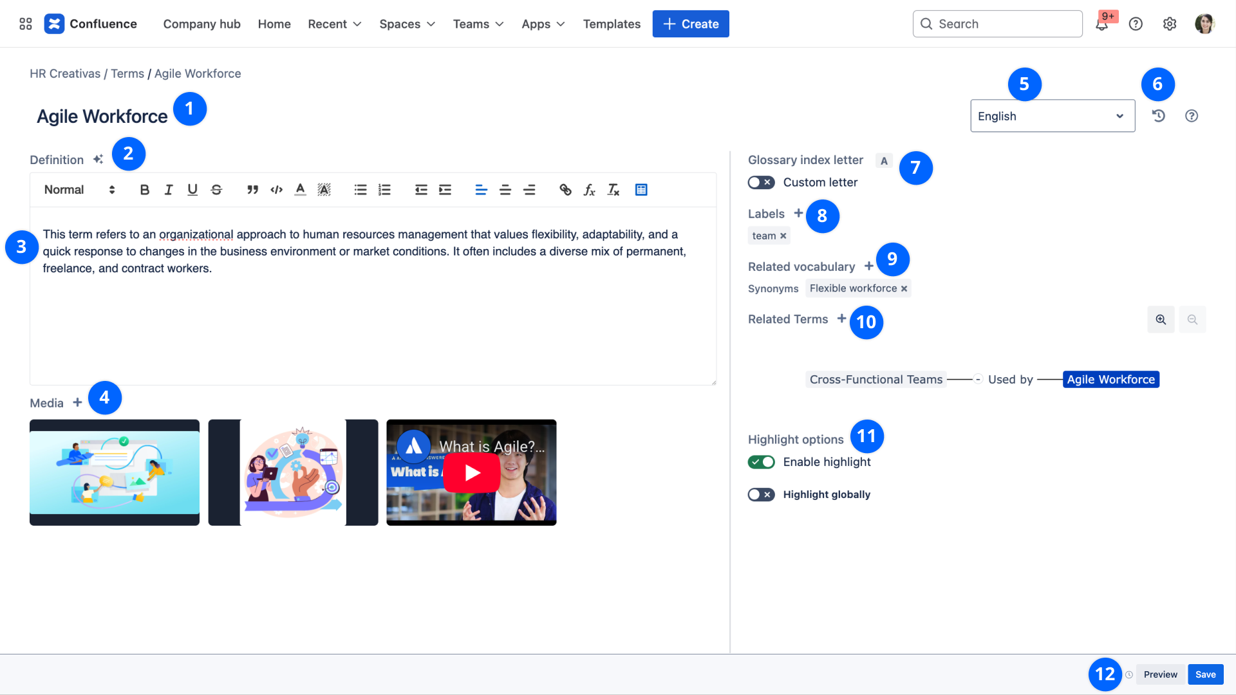Click the Preview button

click(1160, 674)
